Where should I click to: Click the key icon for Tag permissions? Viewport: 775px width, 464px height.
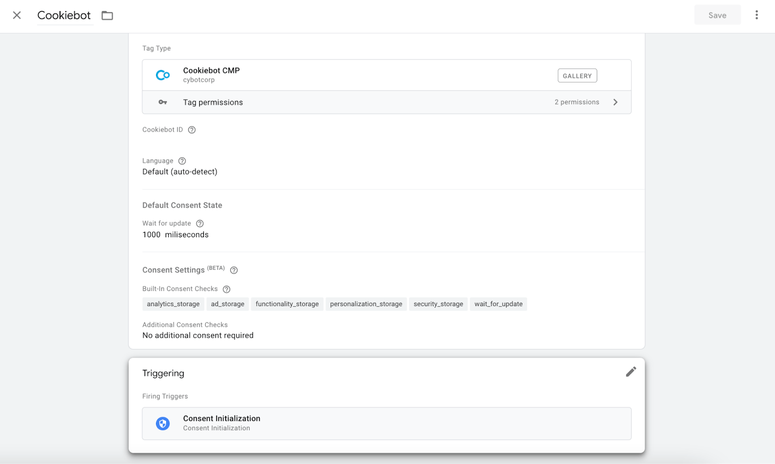(163, 102)
